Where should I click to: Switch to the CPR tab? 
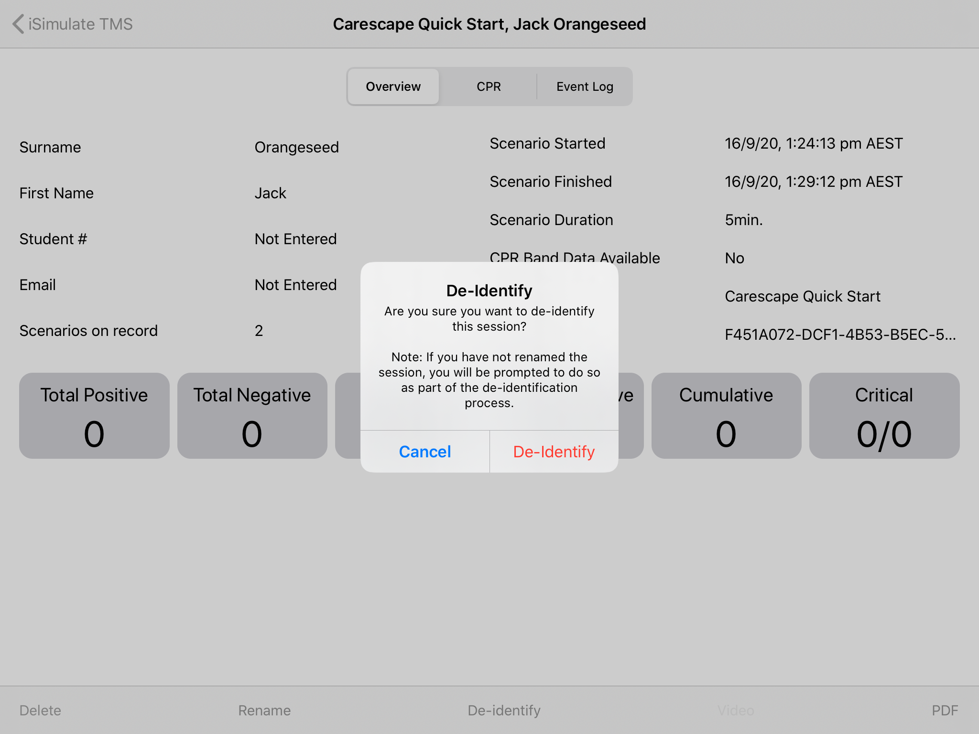[489, 86]
